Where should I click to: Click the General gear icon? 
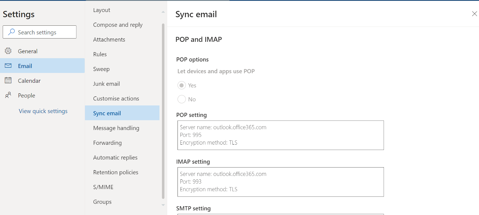[x=8, y=51]
